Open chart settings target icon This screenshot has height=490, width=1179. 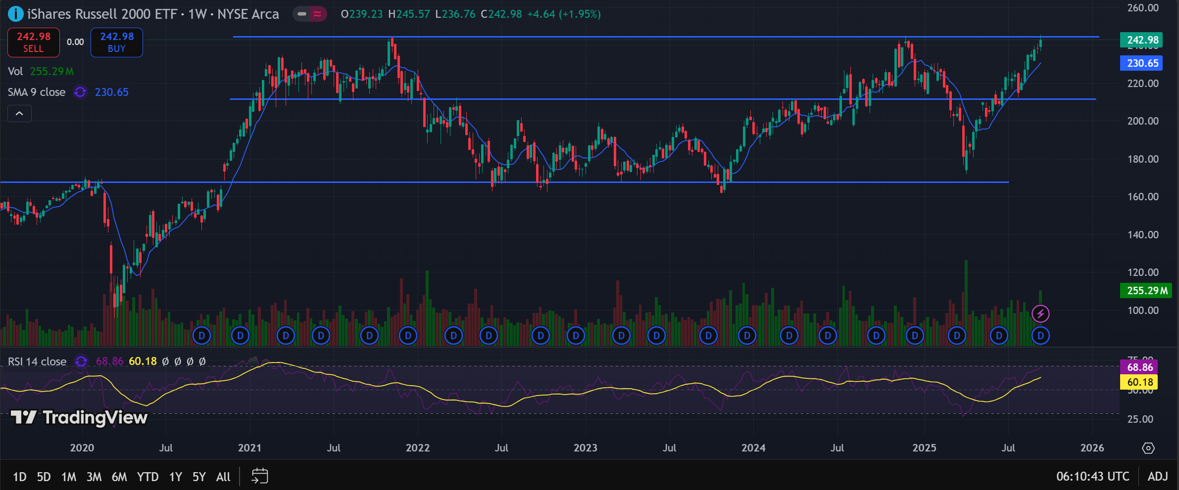1148,448
